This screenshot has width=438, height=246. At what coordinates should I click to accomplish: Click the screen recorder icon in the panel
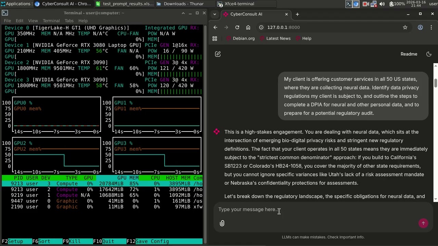tap(365, 4)
